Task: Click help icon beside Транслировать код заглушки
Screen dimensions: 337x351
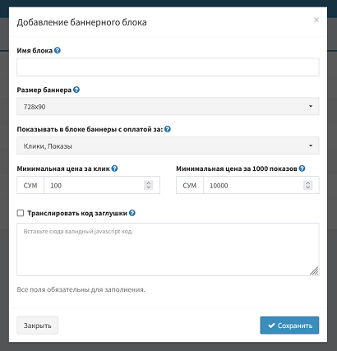Action: pyautogui.click(x=132, y=213)
